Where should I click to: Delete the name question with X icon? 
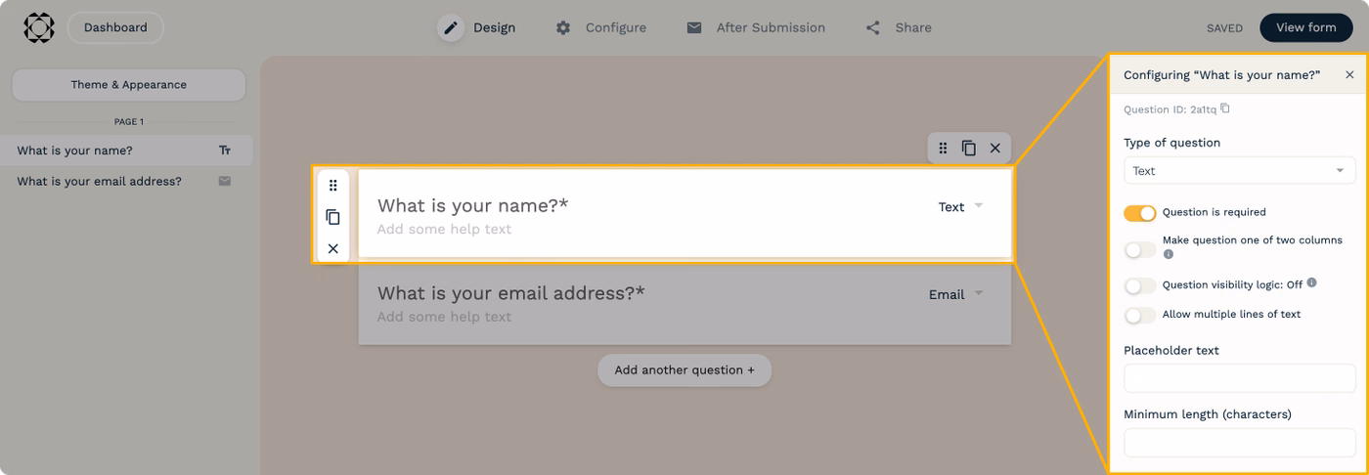pos(332,249)
